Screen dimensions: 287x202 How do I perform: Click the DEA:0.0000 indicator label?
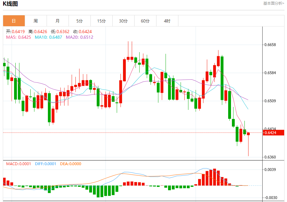point(71,164)
